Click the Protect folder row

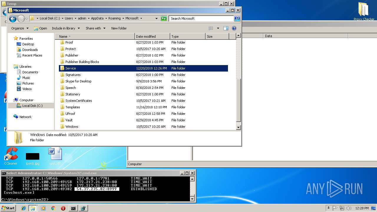click(143, 49)
